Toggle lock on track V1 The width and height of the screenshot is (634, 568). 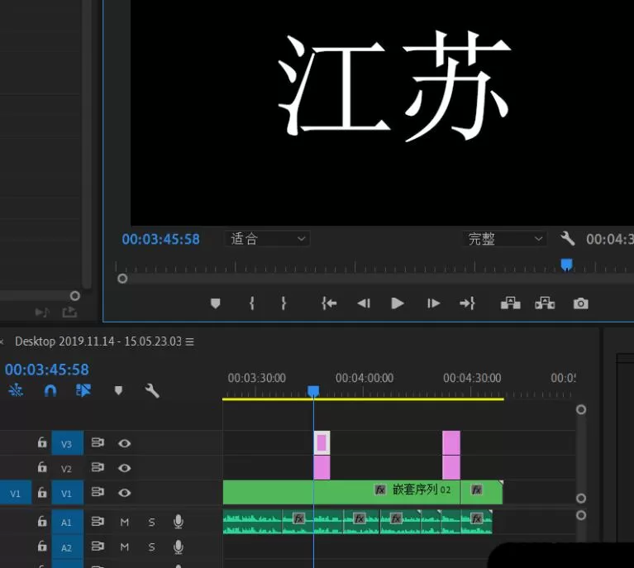tap(42, 493)
